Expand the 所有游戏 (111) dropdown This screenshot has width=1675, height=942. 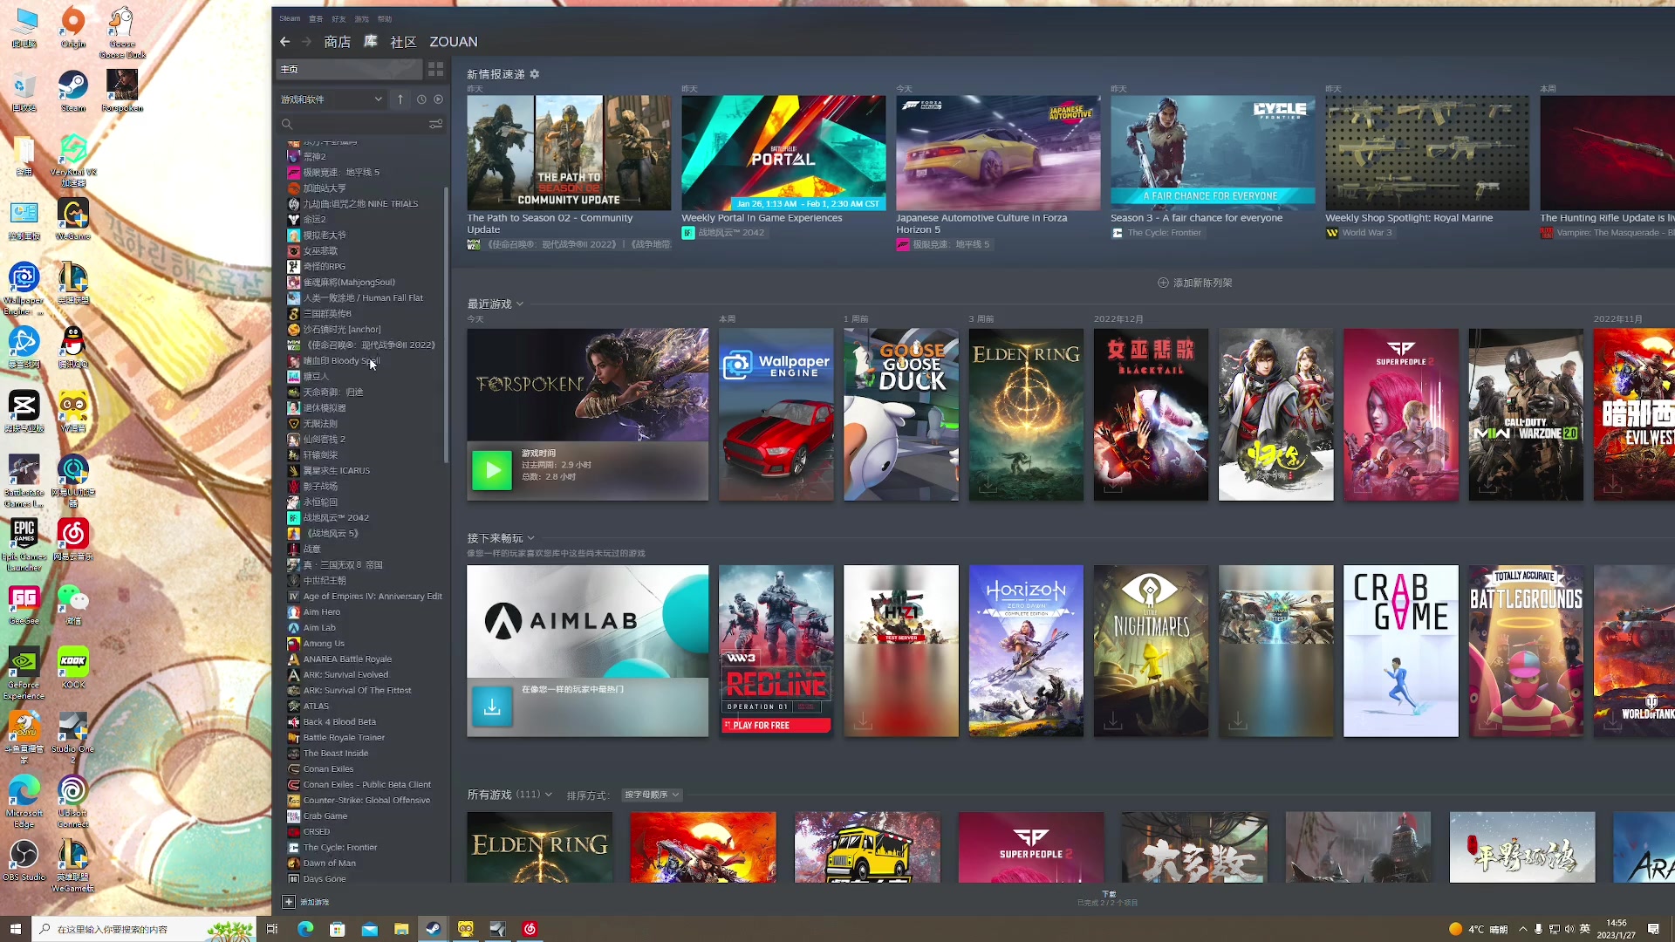pos(548,795)
